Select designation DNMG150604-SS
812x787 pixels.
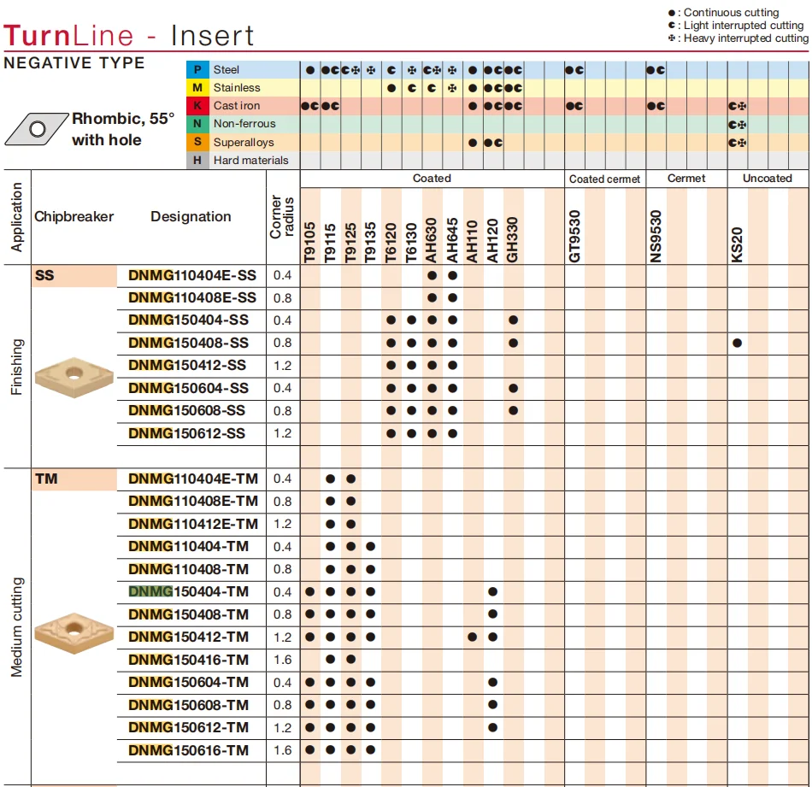(x=189, y=388)
